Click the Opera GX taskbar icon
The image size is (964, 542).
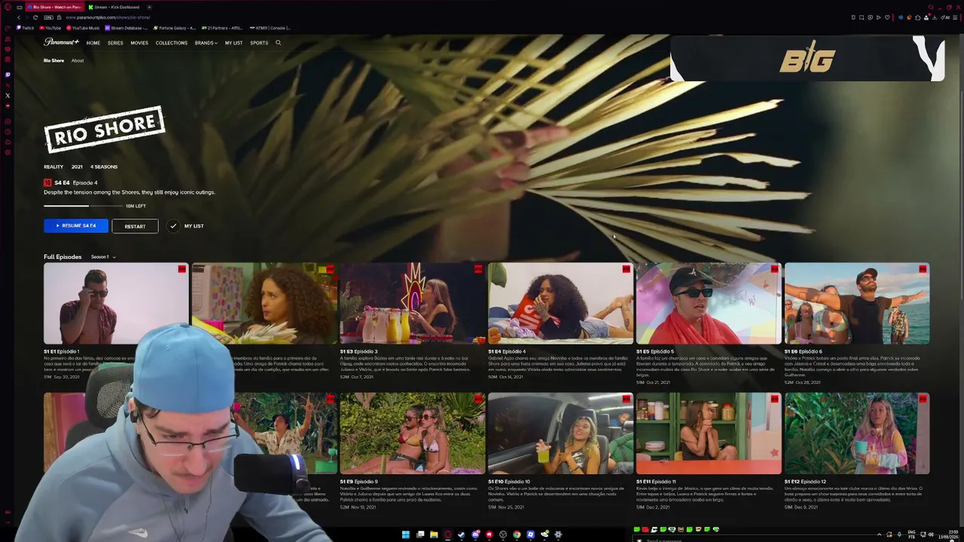pos(447,534)
